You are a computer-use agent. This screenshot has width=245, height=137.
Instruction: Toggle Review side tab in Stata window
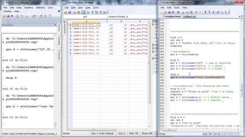[x=59, y=28]
